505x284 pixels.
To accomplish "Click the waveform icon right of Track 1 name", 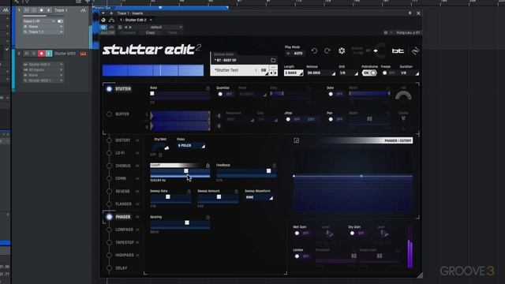I will click(x=84, y=10).
